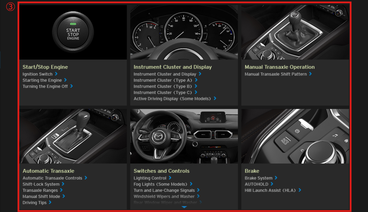Open the Ignition Switch link
This screenshot has height=212, width=368.
[x=37, y=74]
